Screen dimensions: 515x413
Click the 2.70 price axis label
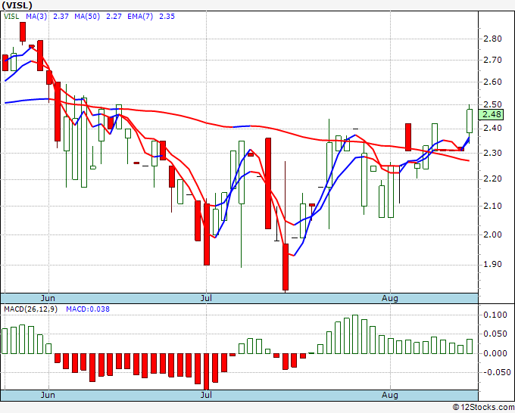pos(493,60)
